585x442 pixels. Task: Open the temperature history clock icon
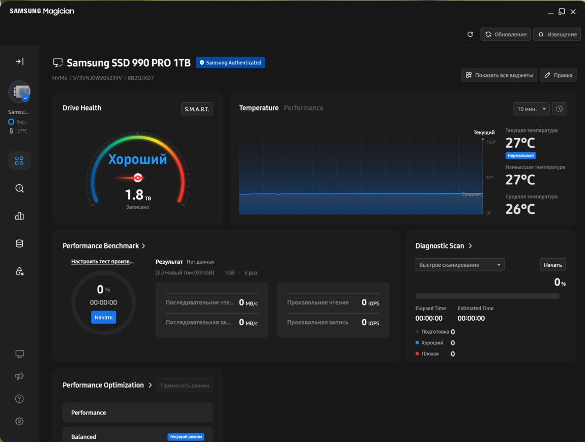[560, 109]
